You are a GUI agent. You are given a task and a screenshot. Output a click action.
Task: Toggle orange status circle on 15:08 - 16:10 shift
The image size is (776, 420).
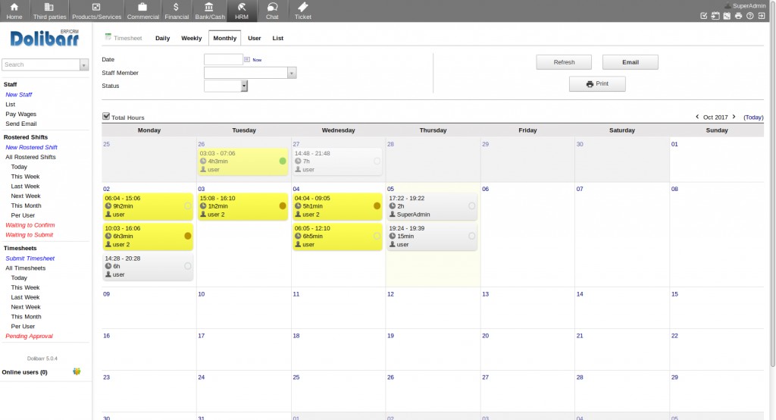pyautogui.click(x=283, y=206)
